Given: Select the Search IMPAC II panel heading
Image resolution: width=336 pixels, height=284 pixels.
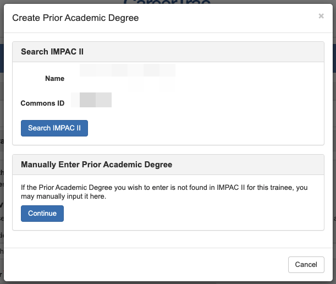Looking at the screenshot, I should (x=52, y=52).
